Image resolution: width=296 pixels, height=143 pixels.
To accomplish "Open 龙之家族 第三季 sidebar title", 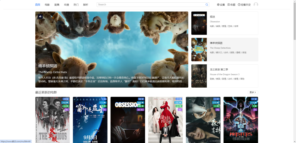I will [x=219, y=69].
